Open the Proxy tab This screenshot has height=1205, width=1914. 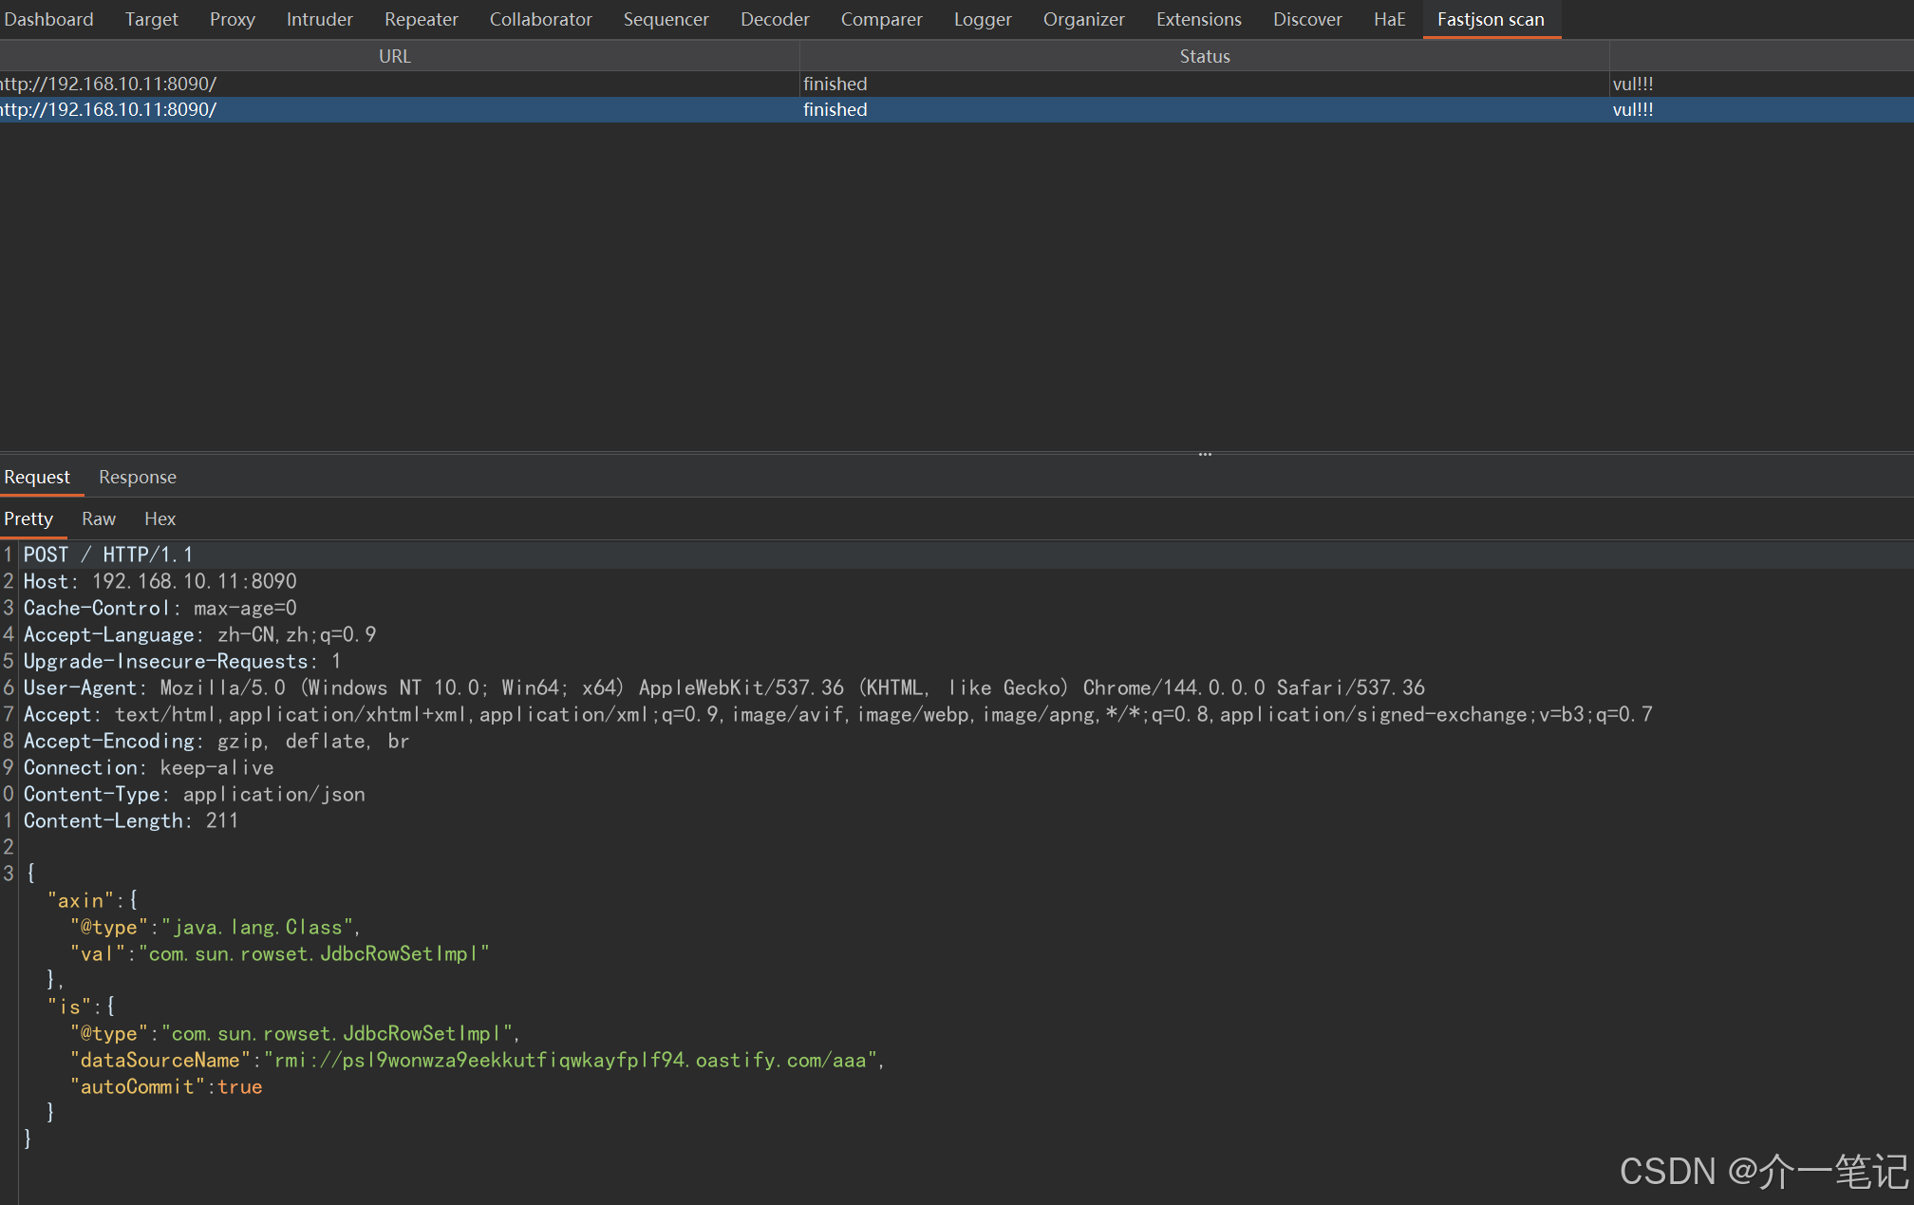coord(232,19)
